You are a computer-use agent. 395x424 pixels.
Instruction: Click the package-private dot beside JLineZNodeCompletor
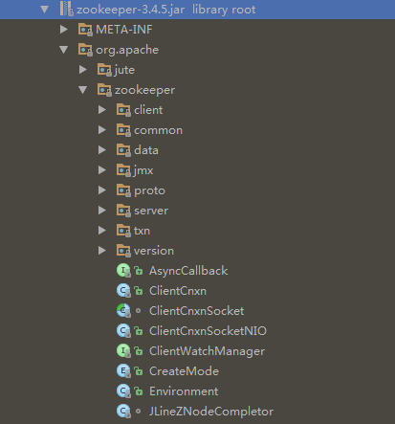pos(138,411)
